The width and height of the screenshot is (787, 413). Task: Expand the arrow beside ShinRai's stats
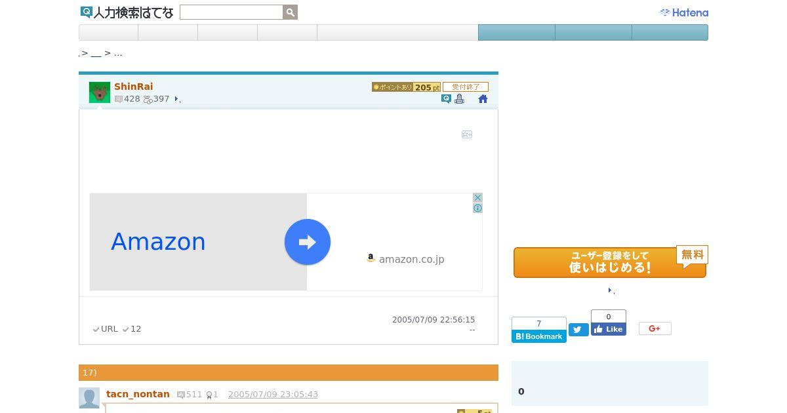(176, 99)
